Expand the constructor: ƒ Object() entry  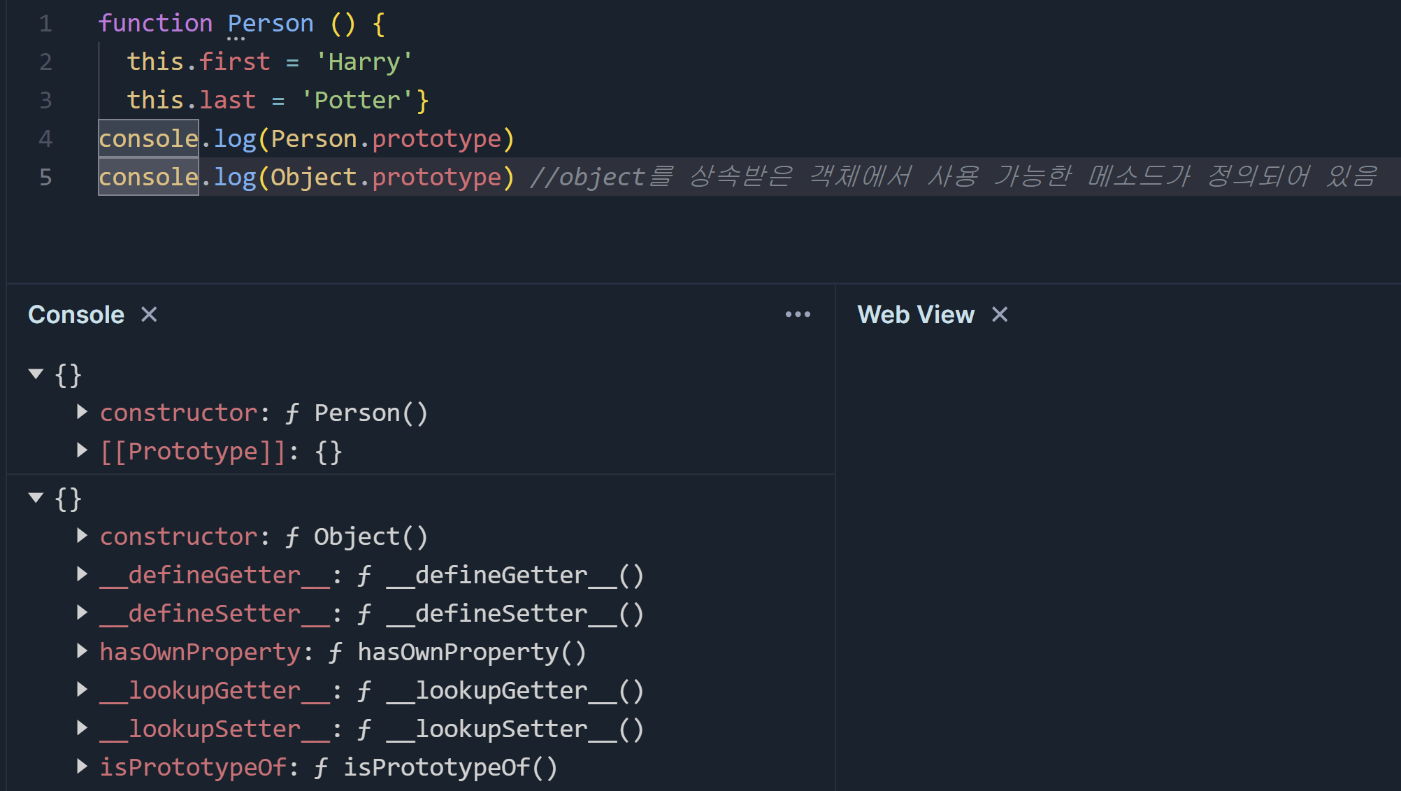pyautogui.click(x=82, y=536)
